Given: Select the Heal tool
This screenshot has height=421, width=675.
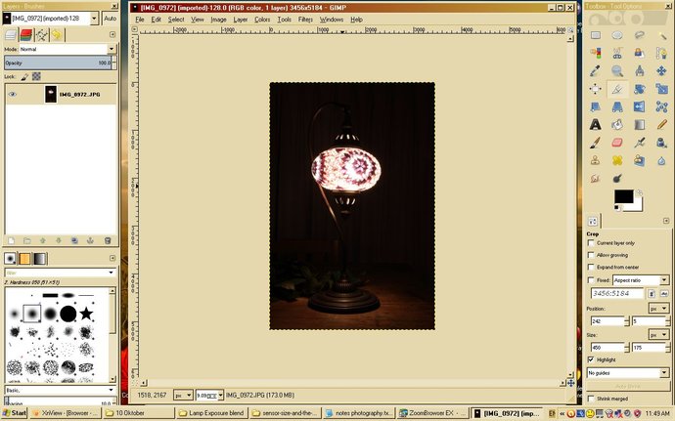Looking at the screenshot, I should pyautogui.click(x=617, y=160).
